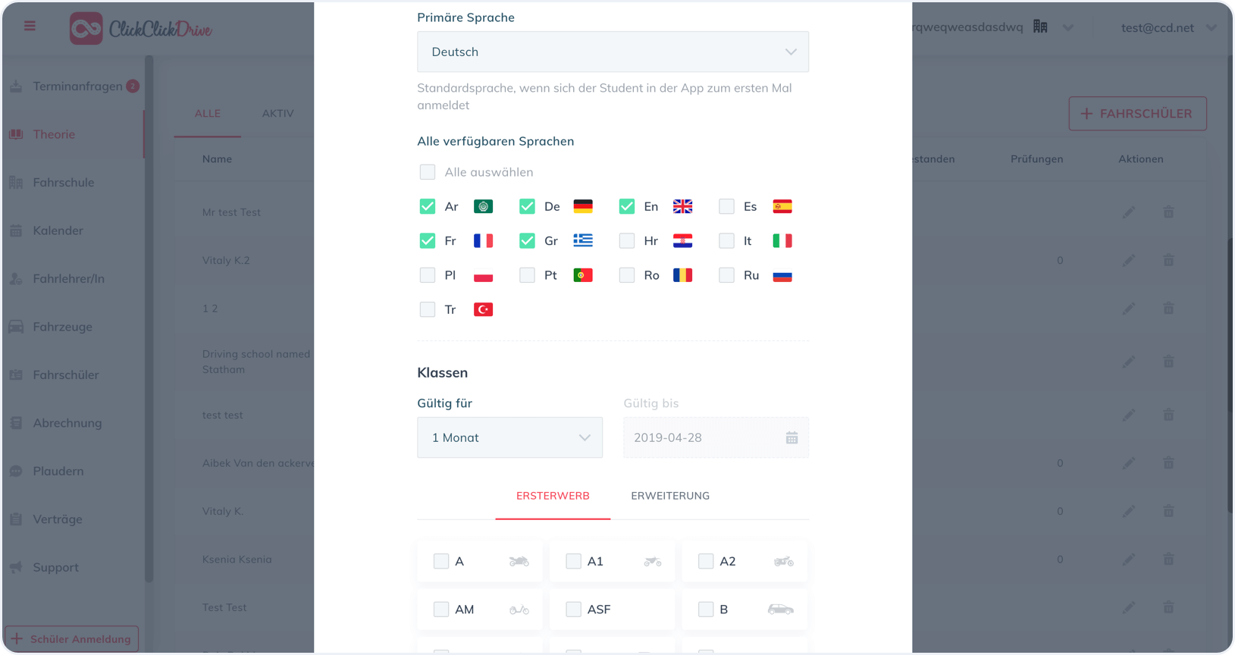Click the French flag icon
1235x655 pixels.
tap(483, 240)
